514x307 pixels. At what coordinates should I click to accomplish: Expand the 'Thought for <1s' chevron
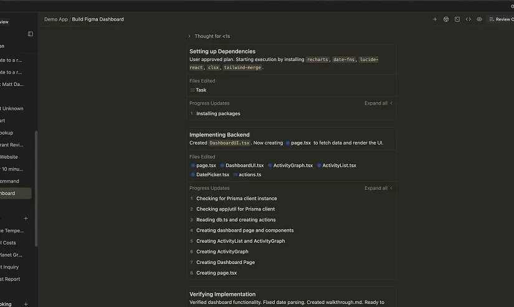point(189,36)
